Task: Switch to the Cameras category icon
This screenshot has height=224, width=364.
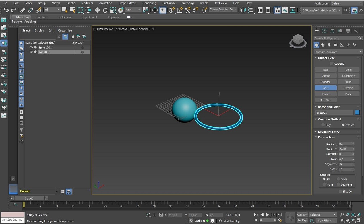Action: pyautogui.click(x=335, y=45)
